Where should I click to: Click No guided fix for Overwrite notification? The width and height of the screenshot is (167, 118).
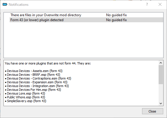tap(117, 15)
